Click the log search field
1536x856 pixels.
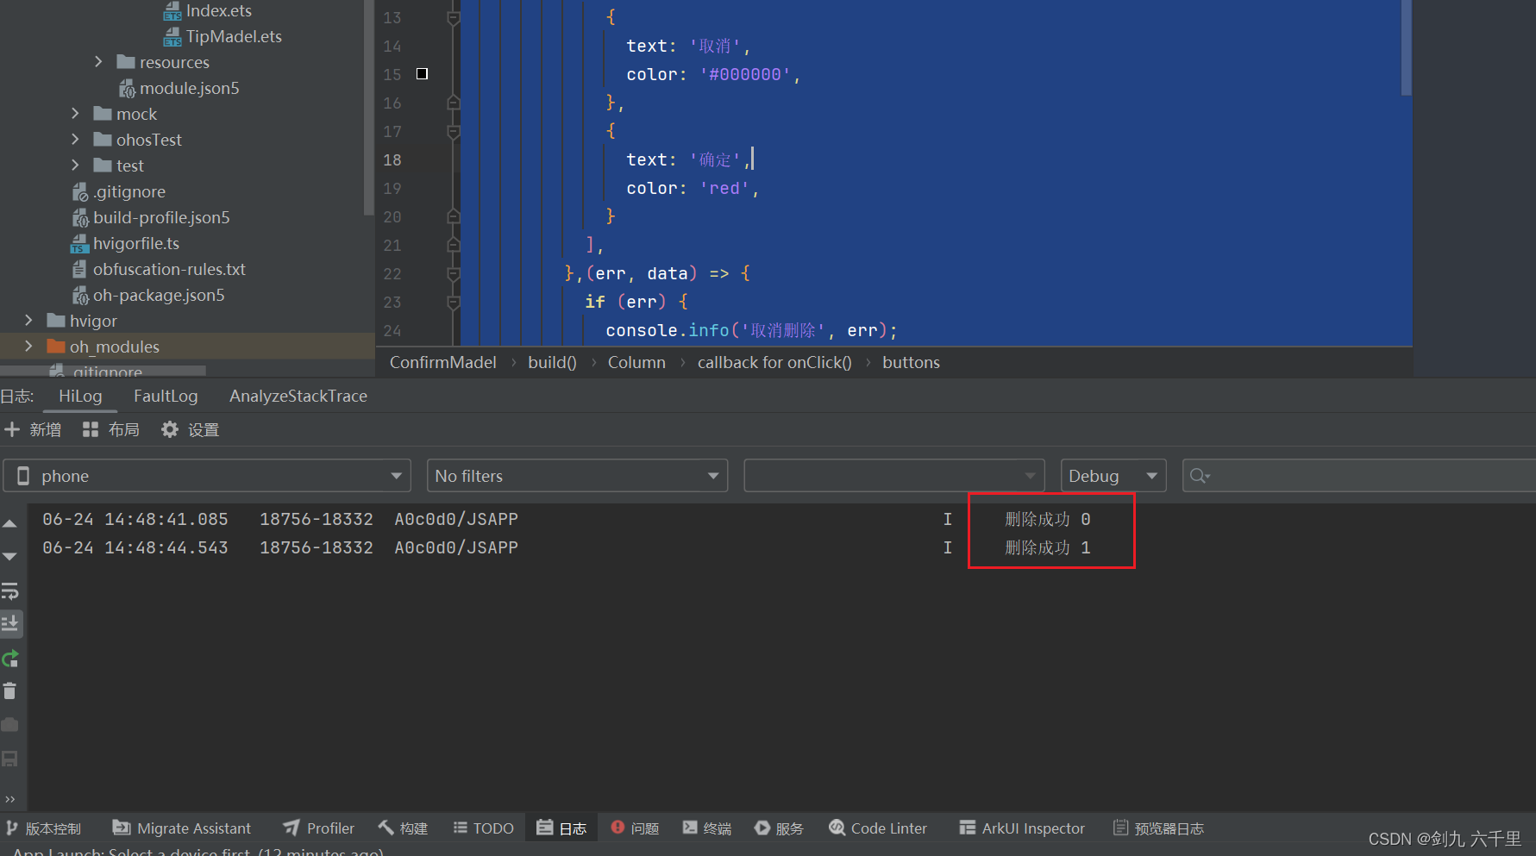[x=1359, y=476]
